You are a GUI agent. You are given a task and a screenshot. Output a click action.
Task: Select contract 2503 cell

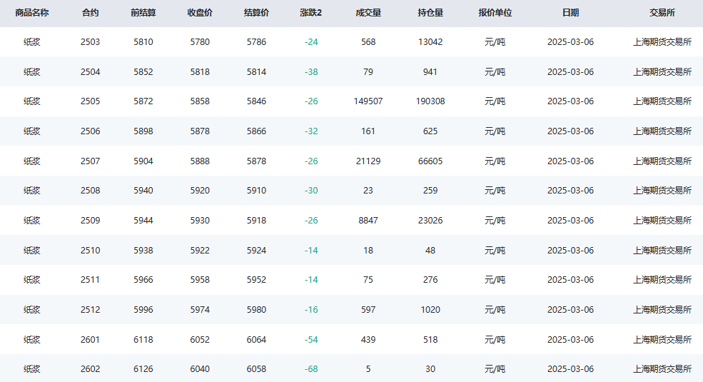[x=90, y=42]
